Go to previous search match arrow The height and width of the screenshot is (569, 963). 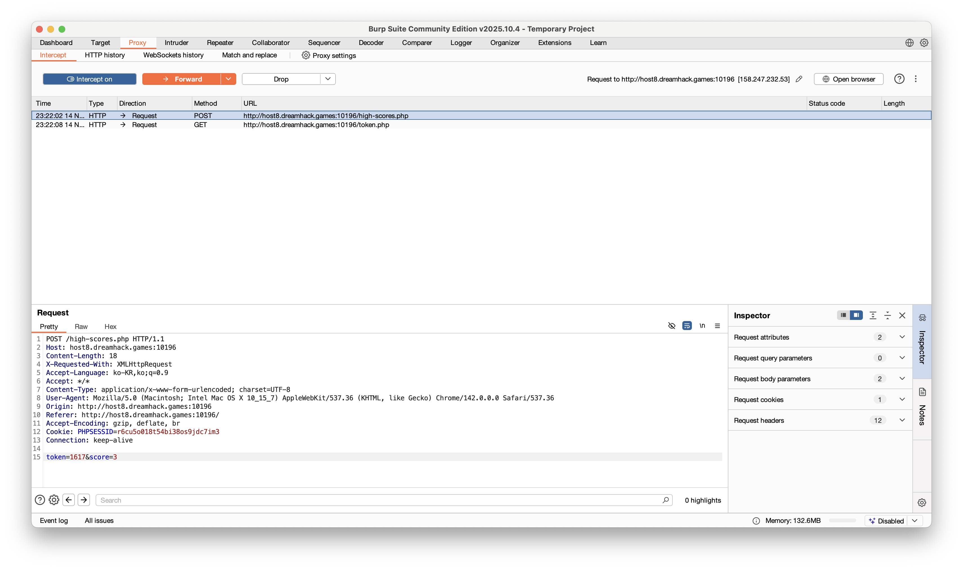pyautogui.click(x=69, y=500)
